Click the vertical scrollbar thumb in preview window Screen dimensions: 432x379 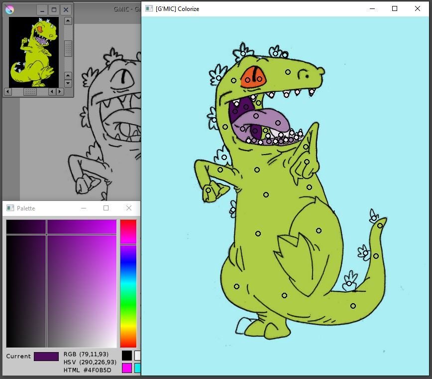68,48
